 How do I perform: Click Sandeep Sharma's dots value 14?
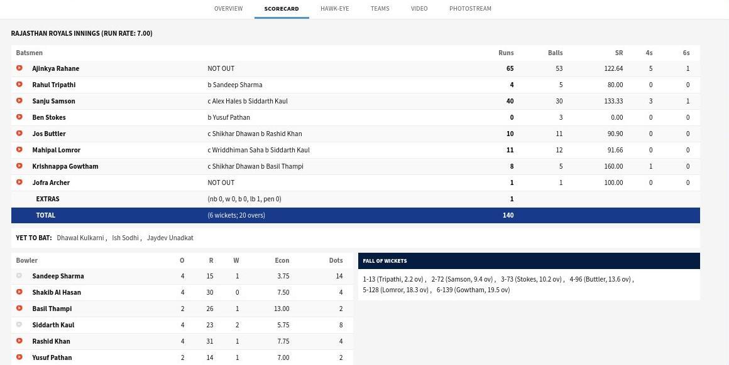point(339,276)
